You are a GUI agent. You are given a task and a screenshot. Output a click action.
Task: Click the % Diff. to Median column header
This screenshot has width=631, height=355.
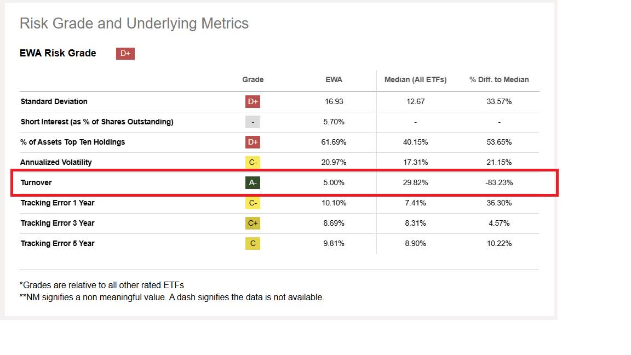coord(499,79)
